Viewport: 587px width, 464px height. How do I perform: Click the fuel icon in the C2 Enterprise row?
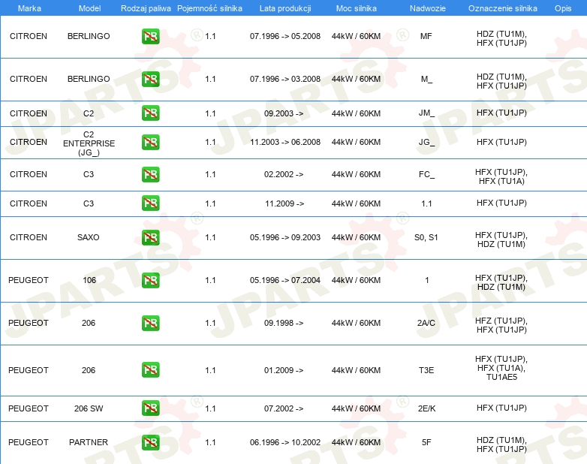click(150, 143)
